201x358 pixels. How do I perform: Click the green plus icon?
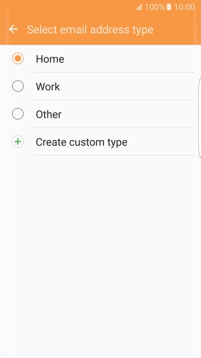[18, 142]
